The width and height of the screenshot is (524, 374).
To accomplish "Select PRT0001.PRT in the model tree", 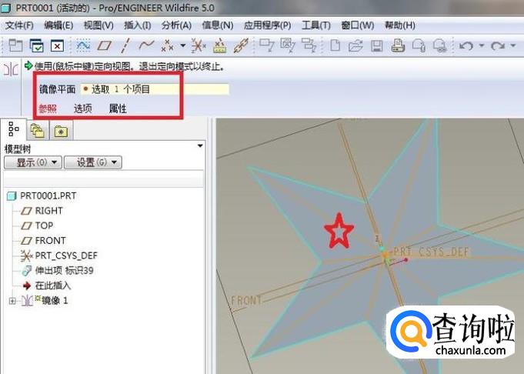I will pyautogui.click(x=42, y=195).
